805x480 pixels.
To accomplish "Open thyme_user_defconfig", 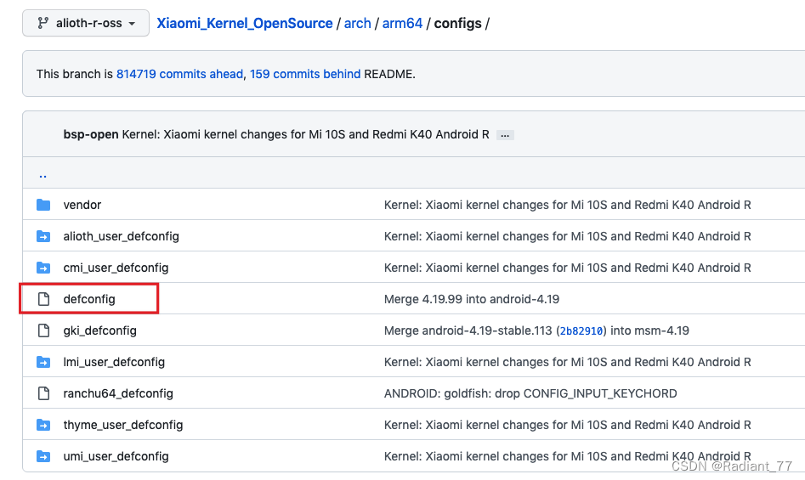I will click(123, 425).
